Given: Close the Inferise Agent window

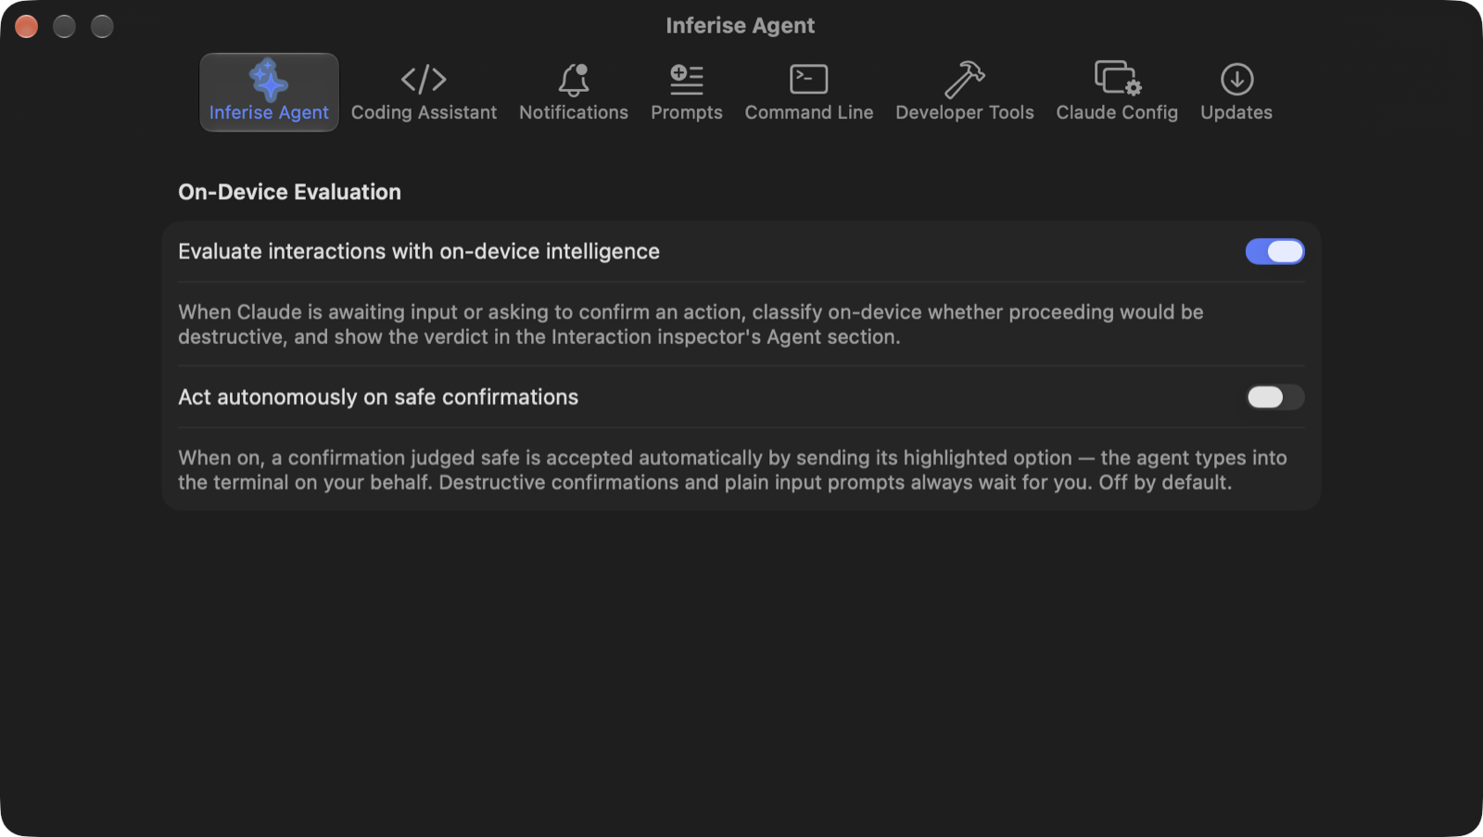Looking at the screenshot, I should click(x=27, y=26).
